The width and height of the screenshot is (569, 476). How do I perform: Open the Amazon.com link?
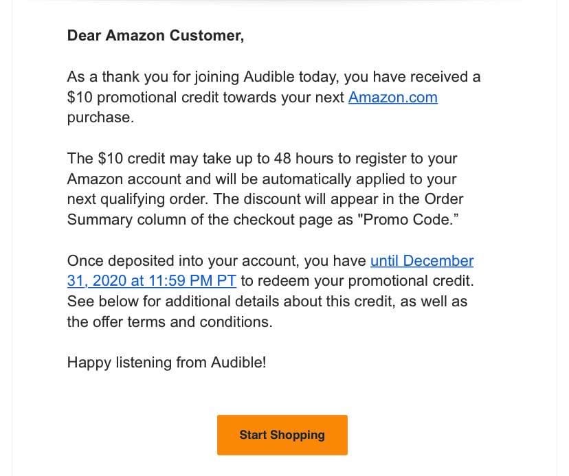click(x=392, y=98)
